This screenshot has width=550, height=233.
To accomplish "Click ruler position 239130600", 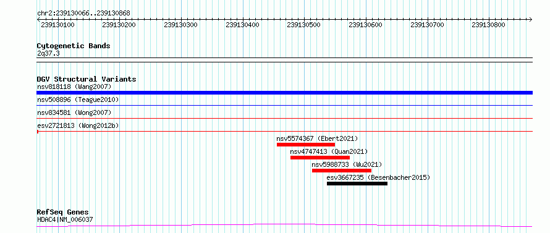I will pyautogui.click(x=365, y=25).
